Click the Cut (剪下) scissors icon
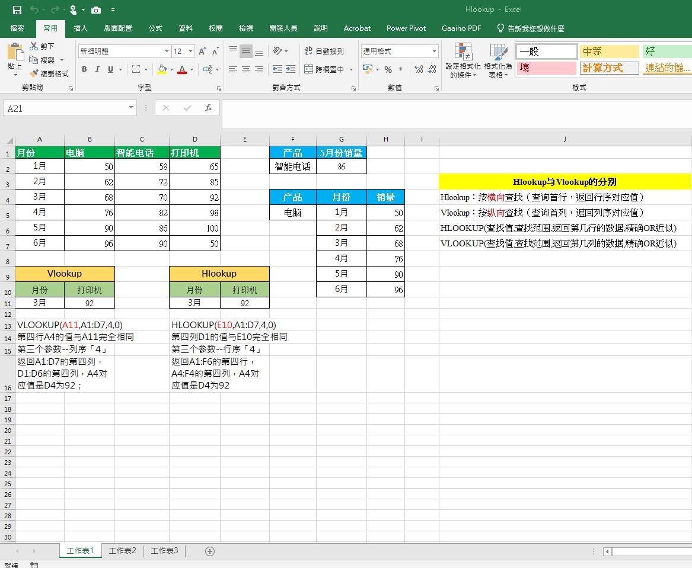Image resolution: width=692 pixels, height=568 pixels. click(34, 46)
